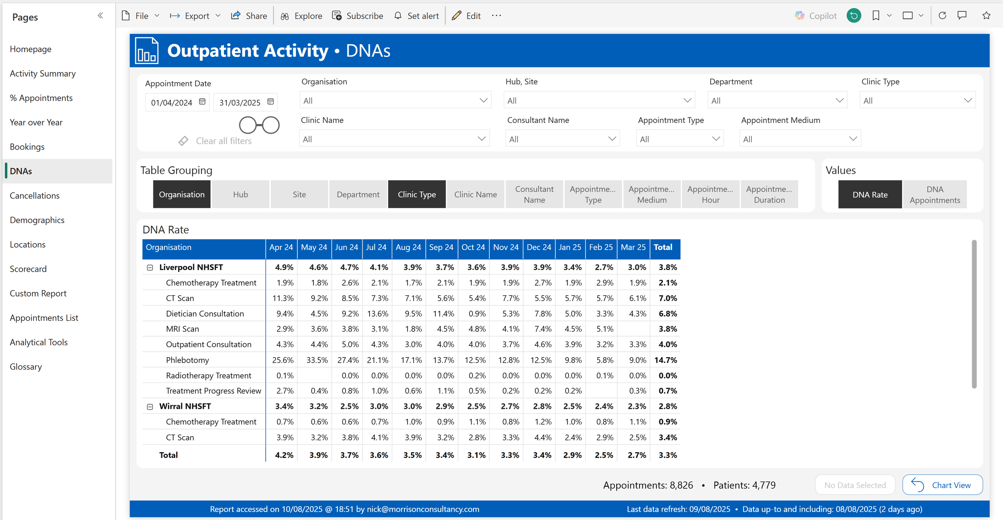Click the right date slider handle
The image size is (1003, 520).
[x=271, y=125]
